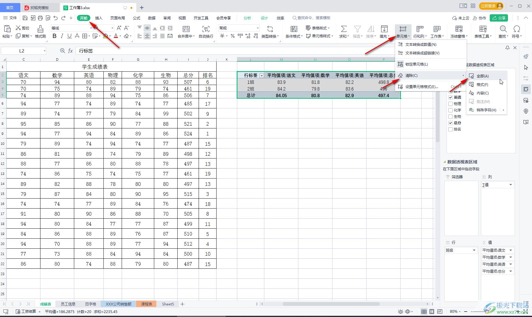Click the Format Painter (格式刷) icon
The width and height of the screenshot is (532, 317).
(x=40, y=29)
